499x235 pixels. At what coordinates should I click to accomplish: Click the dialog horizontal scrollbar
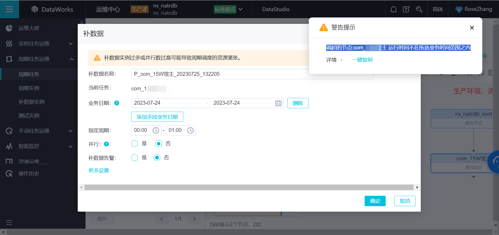click(x=249, y=187)
